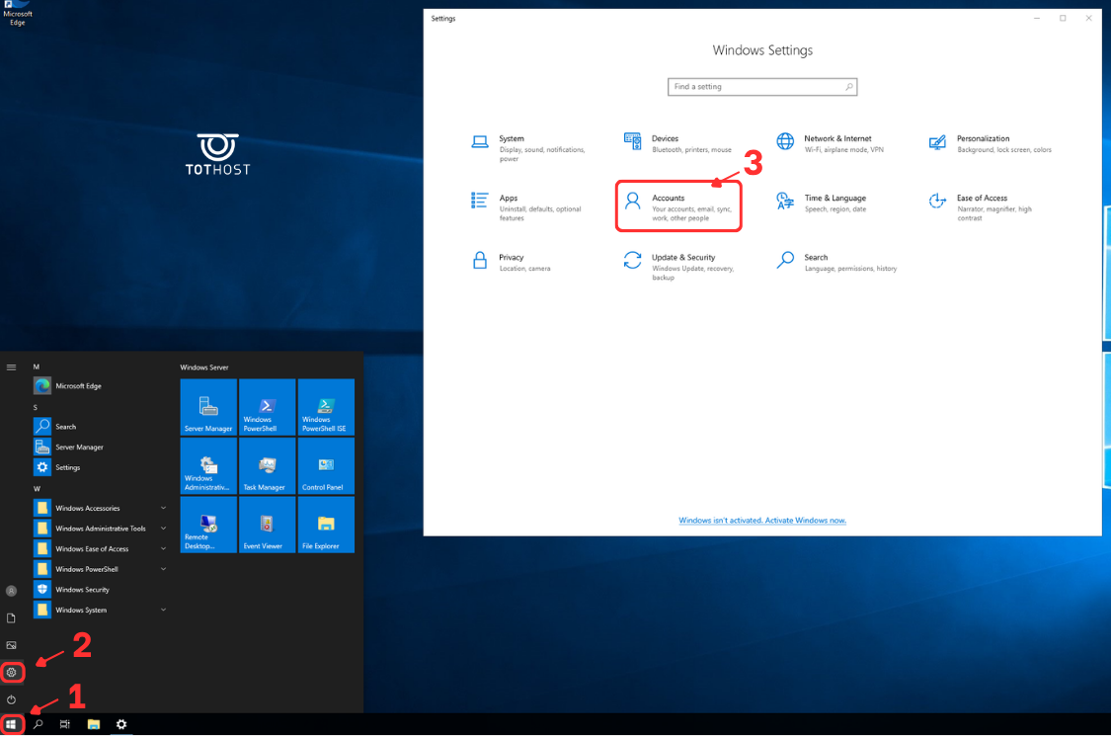
Task: Open Microsoft Edge desktop shortcut
Action: tap(17, 14)
